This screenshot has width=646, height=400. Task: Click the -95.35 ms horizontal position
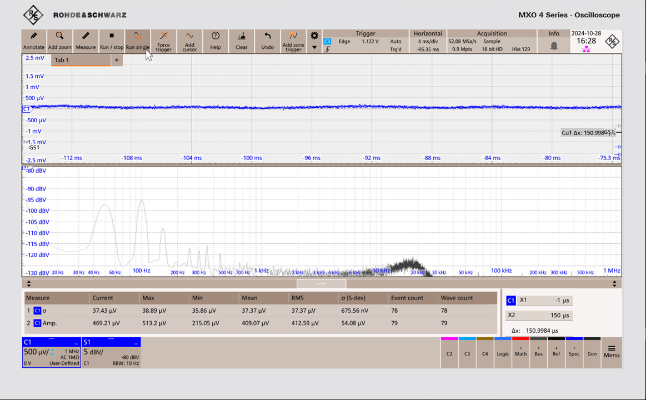pos(428,49)
